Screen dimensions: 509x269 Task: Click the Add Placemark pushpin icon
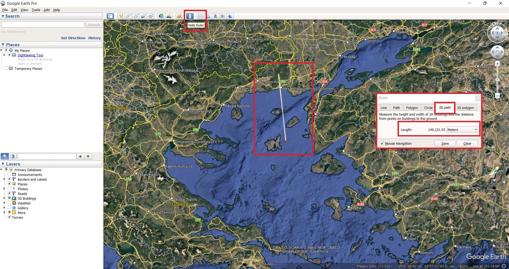(121, 16)
